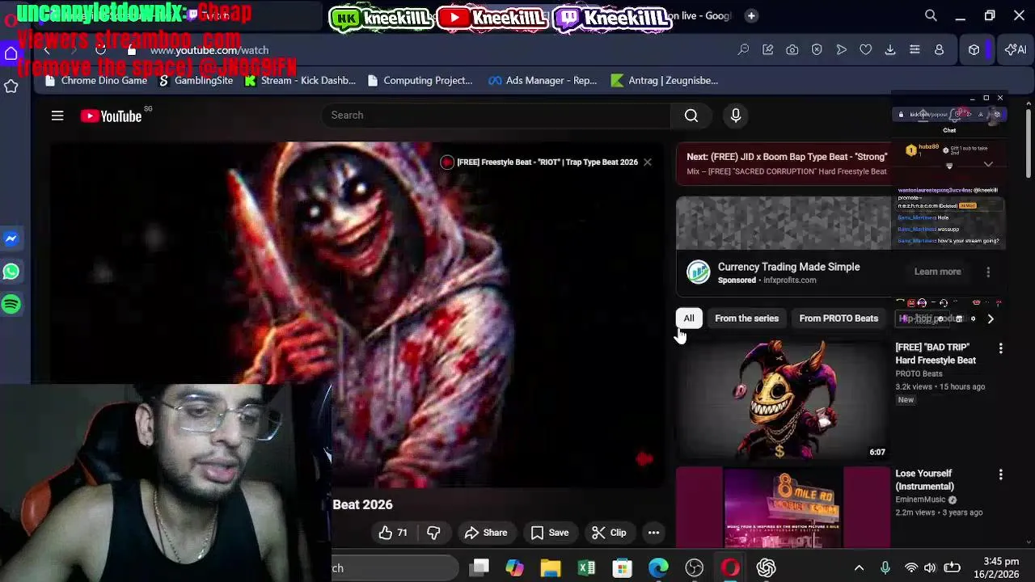Open the Pinboards edit icon in address bar
Viewport: 1035px width, 582px height.
point(768,50)
